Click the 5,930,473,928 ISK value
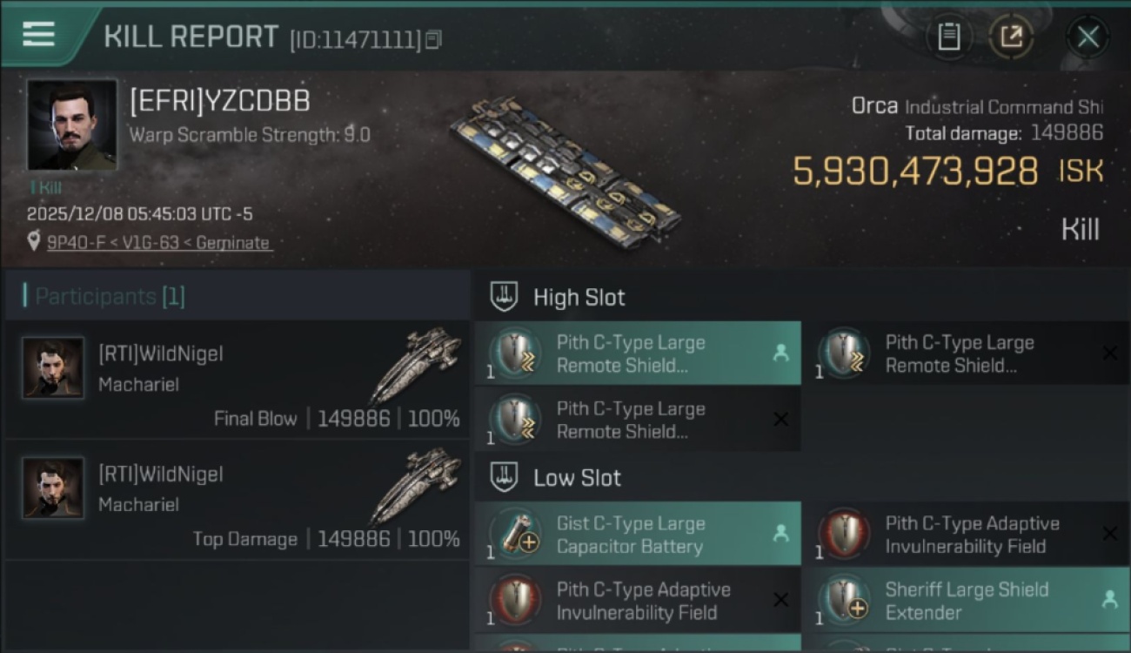This screenshot has height=653, width=1131. tap(915, 172)
